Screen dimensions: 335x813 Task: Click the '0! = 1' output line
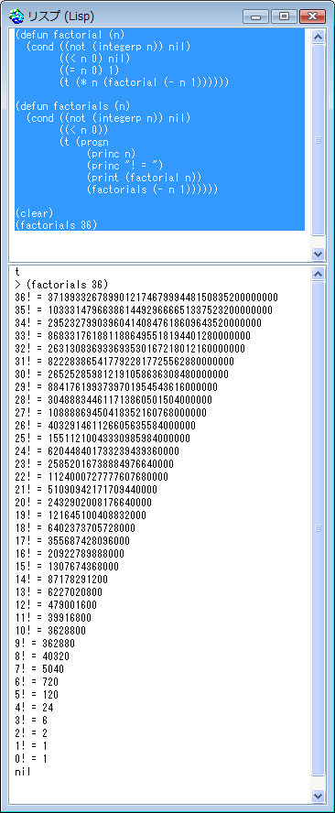pos(32,759)
